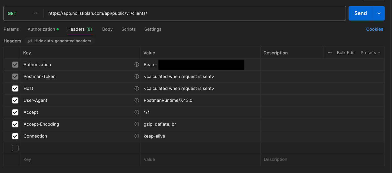This screenshot has width=392, height=173.
Task: Open the Authorization tab
Action: [41, 29]
